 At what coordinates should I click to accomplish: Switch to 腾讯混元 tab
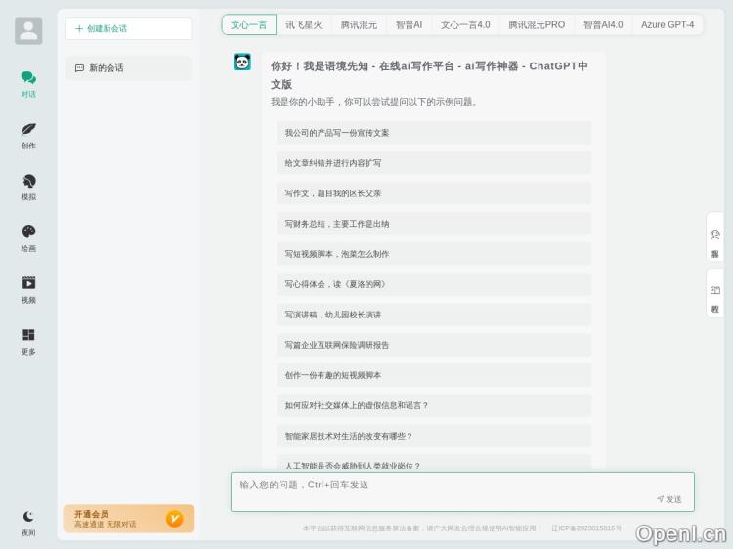tap(359, 24)
